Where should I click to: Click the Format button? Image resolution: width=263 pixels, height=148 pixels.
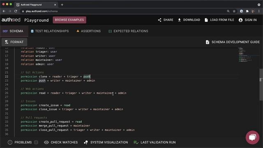(14, 42)
